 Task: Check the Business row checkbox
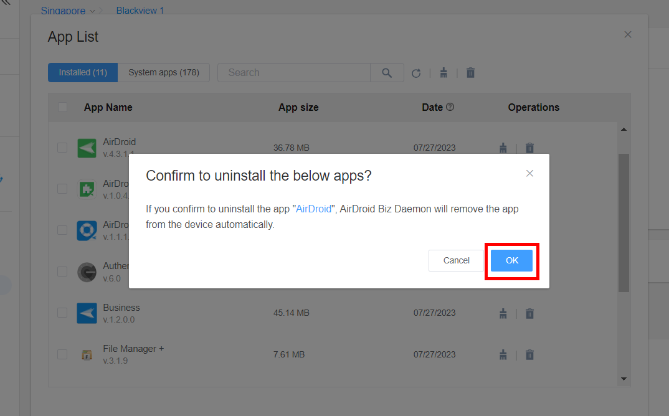(x=62, y=313)
